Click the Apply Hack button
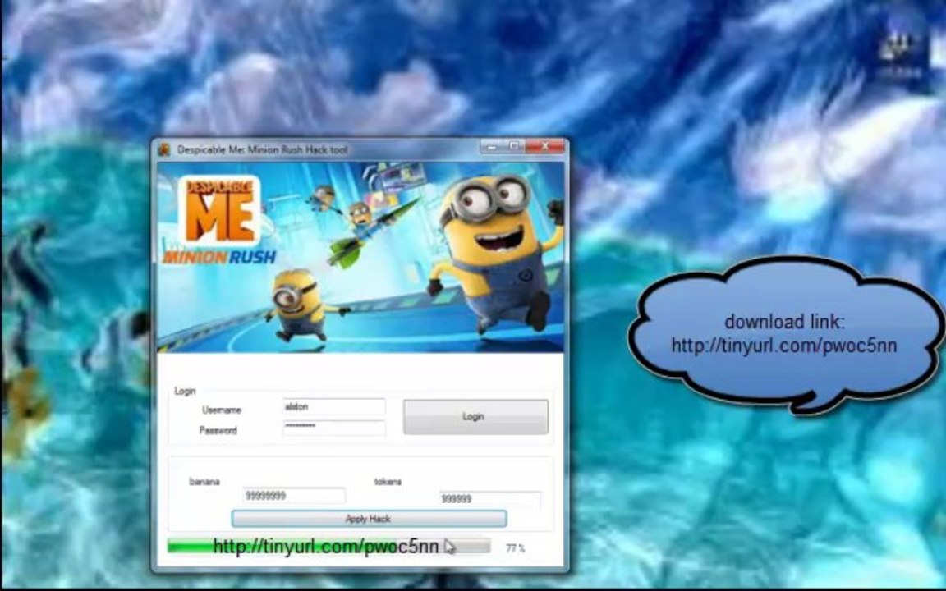Viewport: 946px width, 591px height. point(369,519)
